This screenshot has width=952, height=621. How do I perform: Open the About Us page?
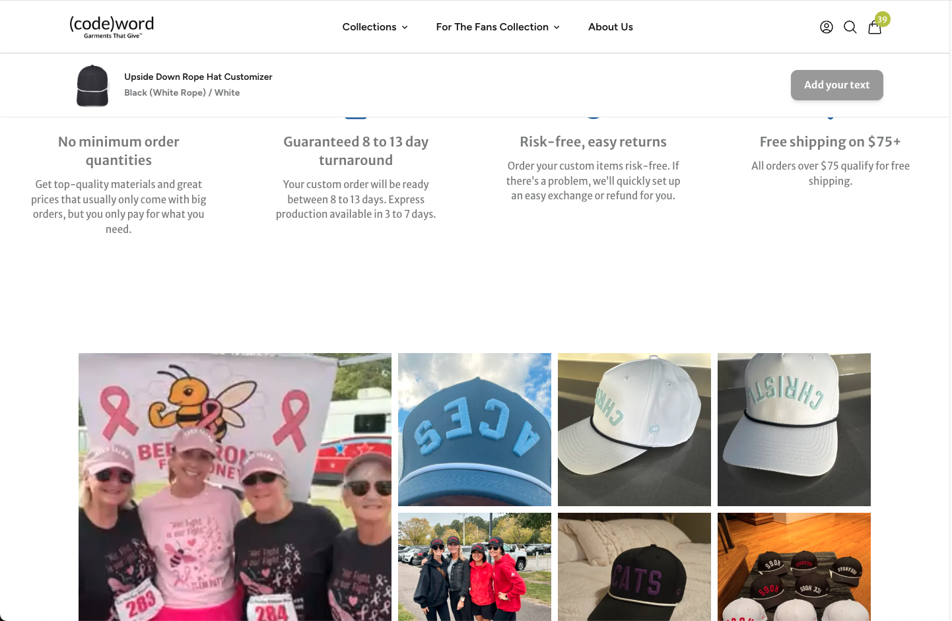point(611,27)
